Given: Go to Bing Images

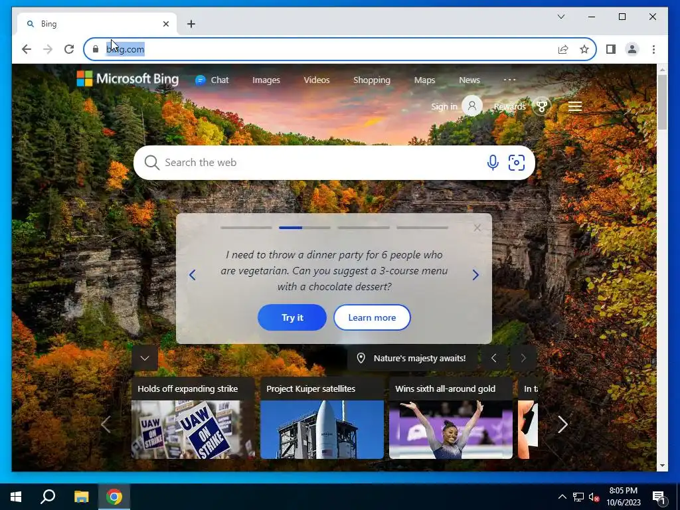Looking at the screenshot, I should pyautogui.click(x=266, y=80).
